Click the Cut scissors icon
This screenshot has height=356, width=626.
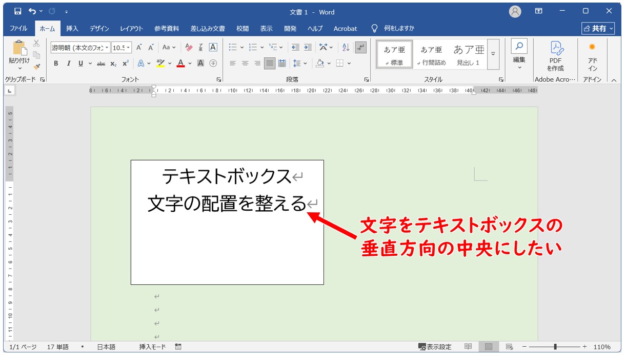tap(36, 44)
